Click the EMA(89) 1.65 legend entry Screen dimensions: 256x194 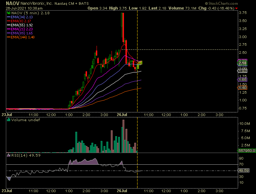tap(20, 33)
